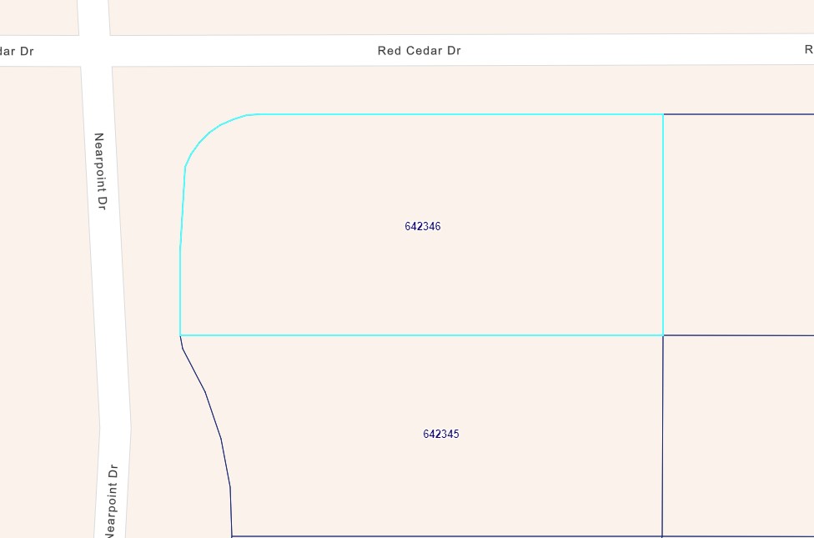This screenshot has width=814, height=538.
Task: Select the unlabeled parcel east of 642346
Action: tap(738, 225)
